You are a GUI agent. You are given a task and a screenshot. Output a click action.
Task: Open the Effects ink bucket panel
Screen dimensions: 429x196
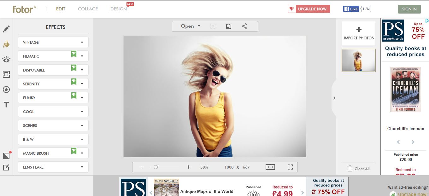(x=6, y=44)
